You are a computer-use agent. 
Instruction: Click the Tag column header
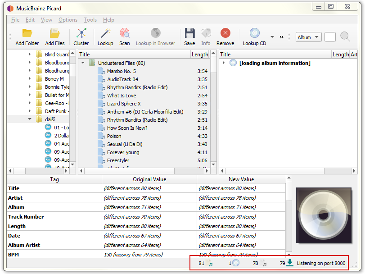click(x=54, y=179)
